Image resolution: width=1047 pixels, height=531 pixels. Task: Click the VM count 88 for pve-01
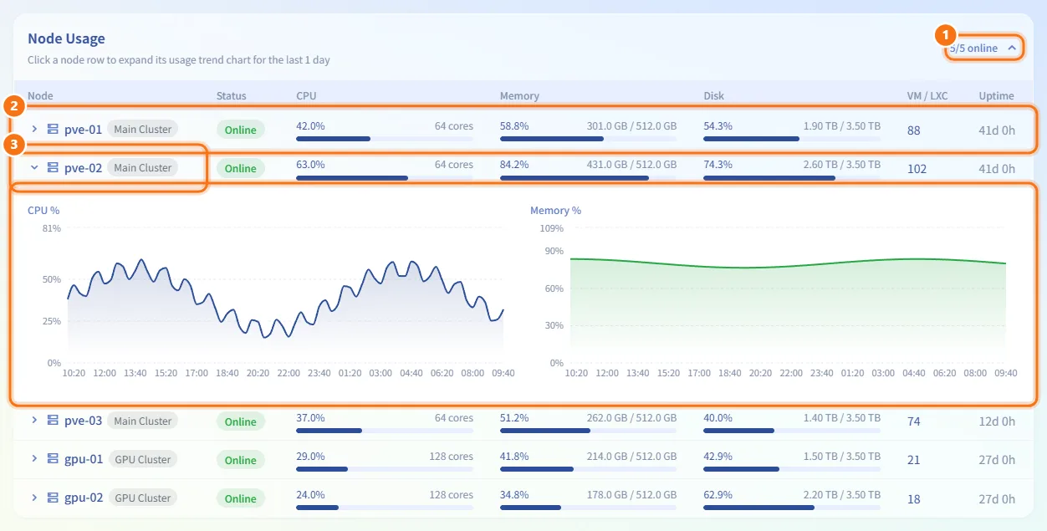coord(914,130)
